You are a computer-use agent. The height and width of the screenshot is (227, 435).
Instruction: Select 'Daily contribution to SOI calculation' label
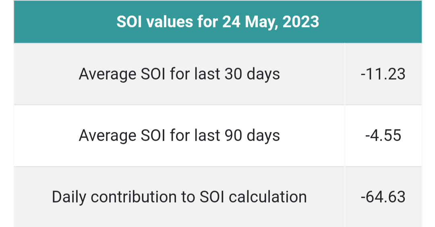(x=179, y=197)
